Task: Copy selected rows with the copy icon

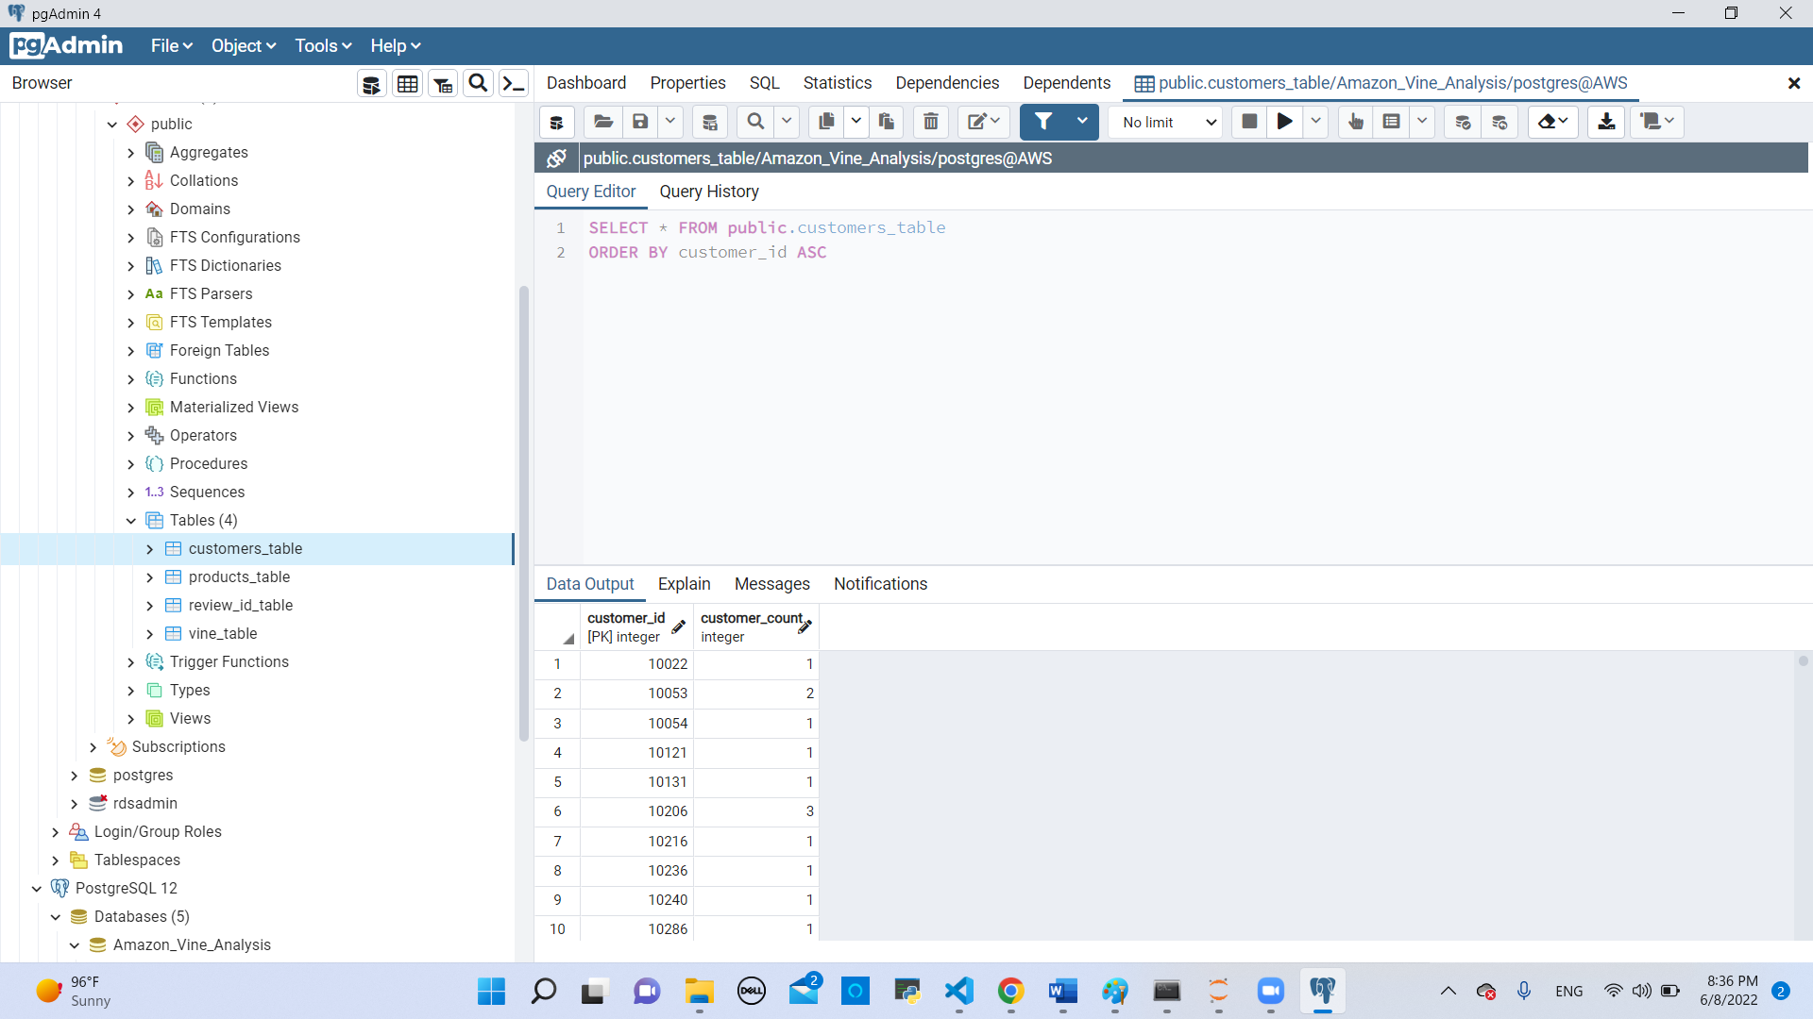Action: 826,121
